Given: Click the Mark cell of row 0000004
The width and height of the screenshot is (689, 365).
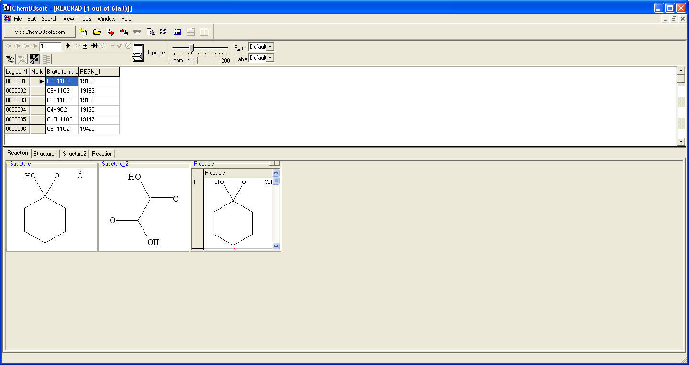Looking at the screenshot, I should 37,110.
